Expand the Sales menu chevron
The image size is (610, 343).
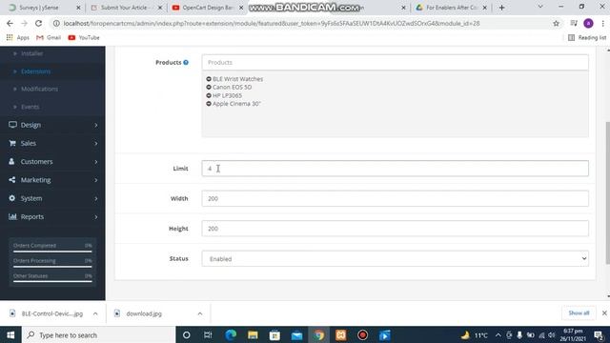pyautogui.click(x=95, y=143)
